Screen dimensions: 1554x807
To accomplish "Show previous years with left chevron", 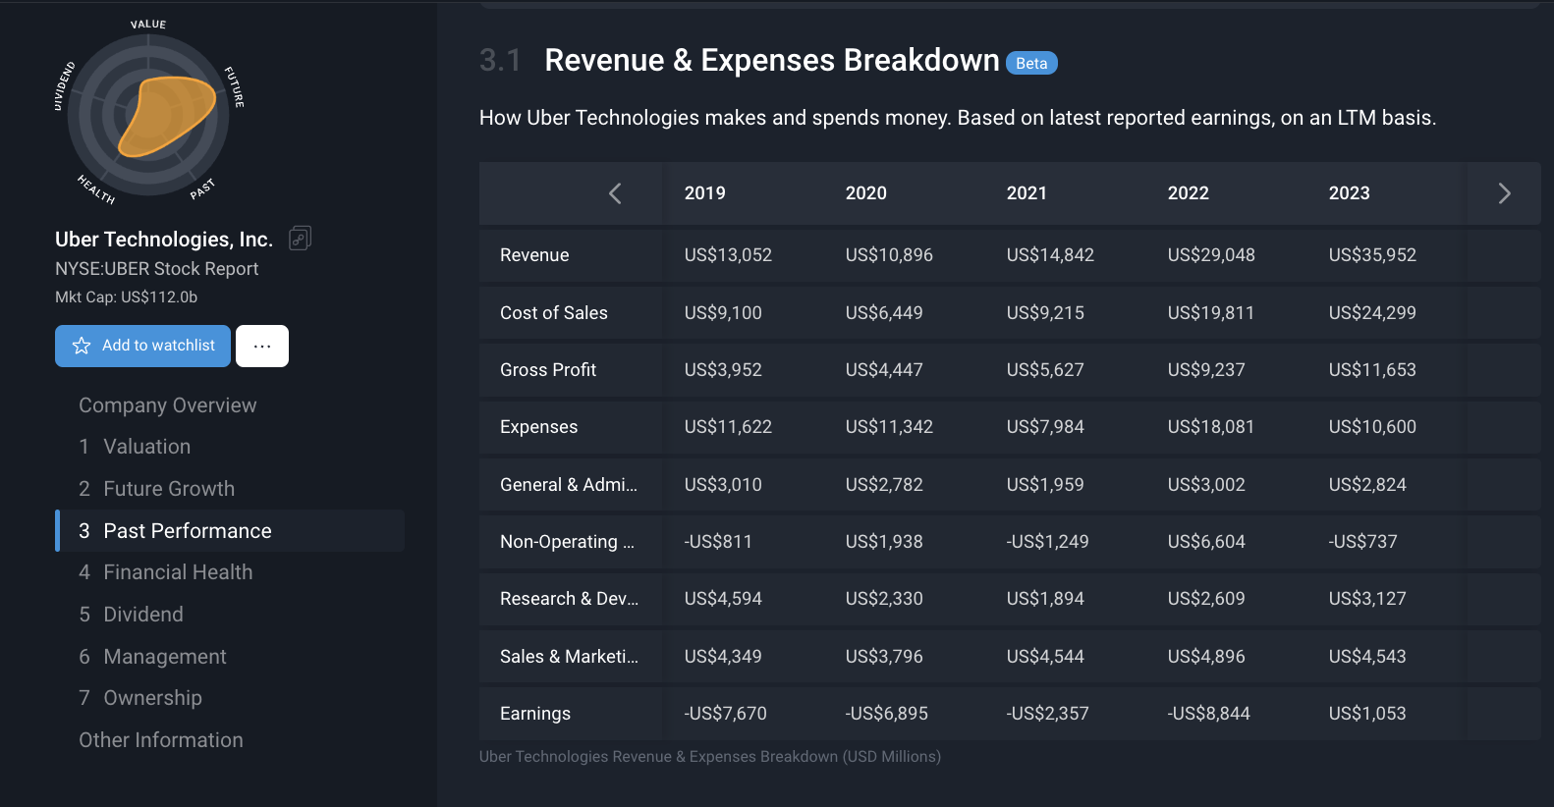I will point(615,193).
